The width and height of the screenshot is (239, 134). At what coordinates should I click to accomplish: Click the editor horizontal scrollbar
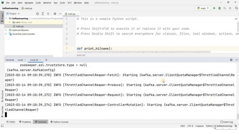[143, 52]
